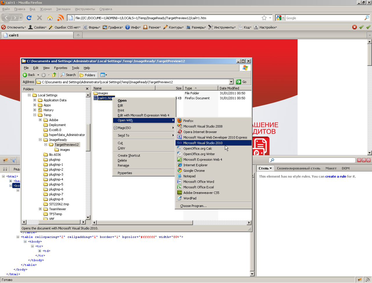Open the Размеры developer toolbar menu

tap(196, 27)
